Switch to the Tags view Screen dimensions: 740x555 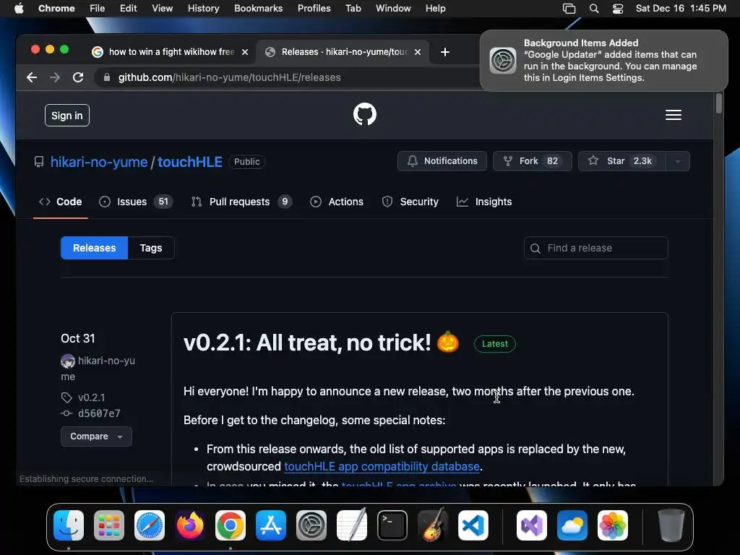(x=151, y=249)
